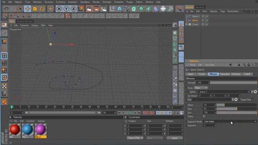Open the File menu
Viewport: 258px width, 145px height.
(x=4, y=2)
